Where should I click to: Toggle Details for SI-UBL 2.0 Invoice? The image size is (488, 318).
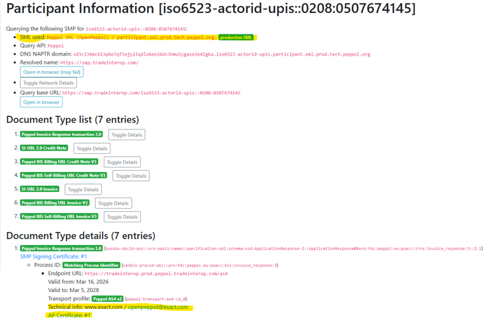click(83, 189)
